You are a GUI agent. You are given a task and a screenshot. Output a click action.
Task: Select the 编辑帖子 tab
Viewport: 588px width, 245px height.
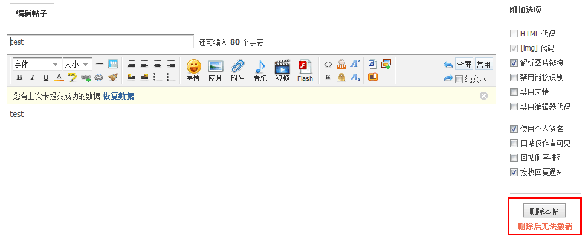click(x=31, y=12)
